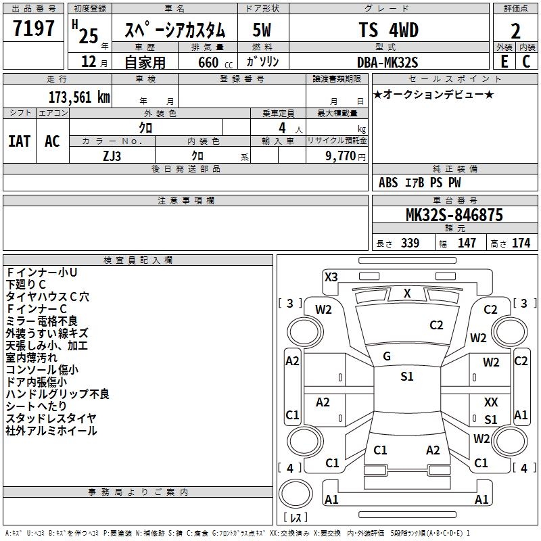The image size is (541, 541).
Task: Click the height value 174
Action: [521, 243]
